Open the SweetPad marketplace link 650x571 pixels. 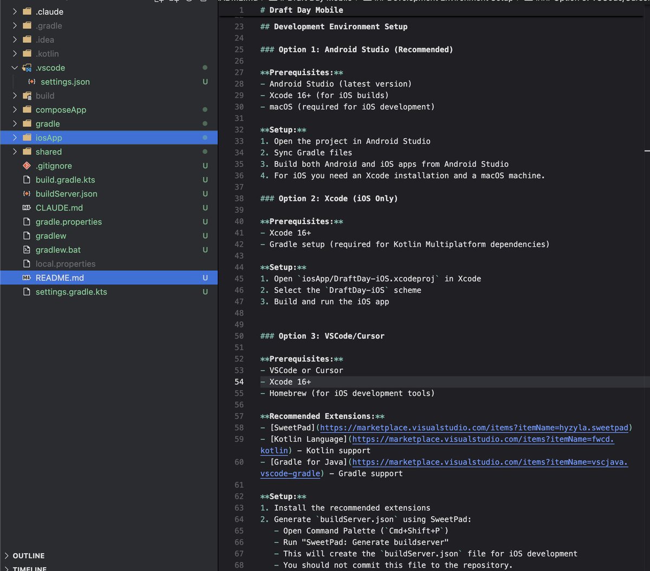pos(474,427)
